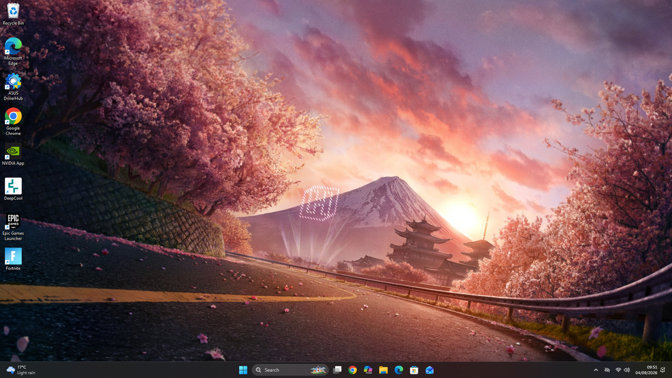Open Microsoft Store from the taskbar
Viewport: 672px width, 378px height.
414,370
